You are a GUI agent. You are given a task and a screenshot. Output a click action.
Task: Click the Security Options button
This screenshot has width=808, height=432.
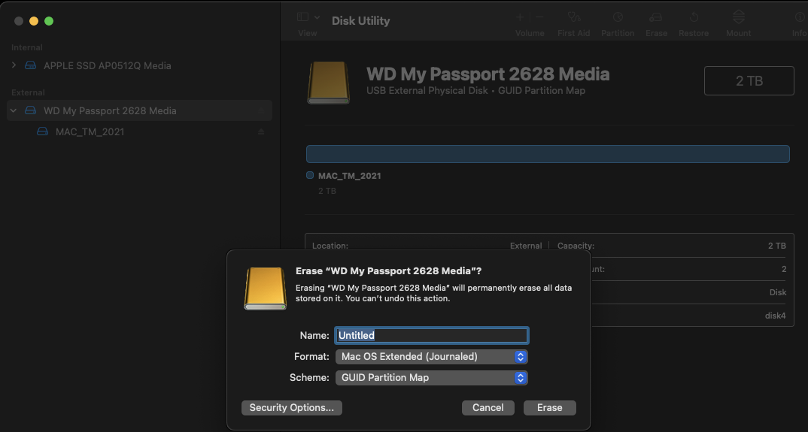tap(292, 407)
